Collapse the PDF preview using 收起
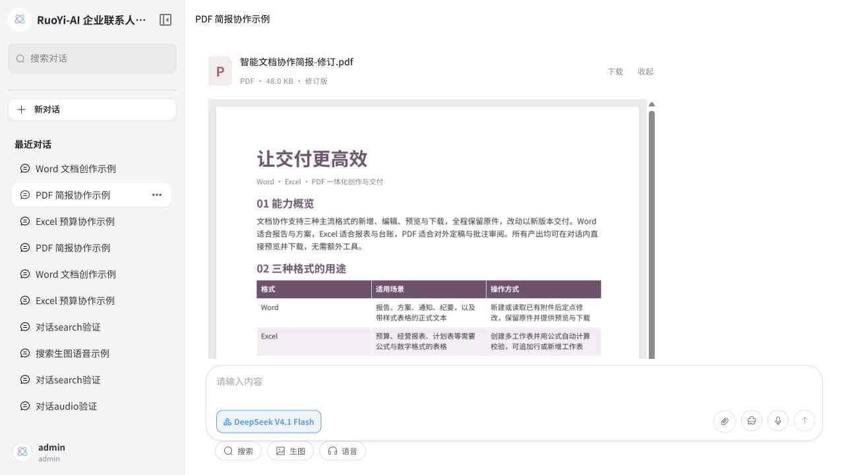 (646, 71)
